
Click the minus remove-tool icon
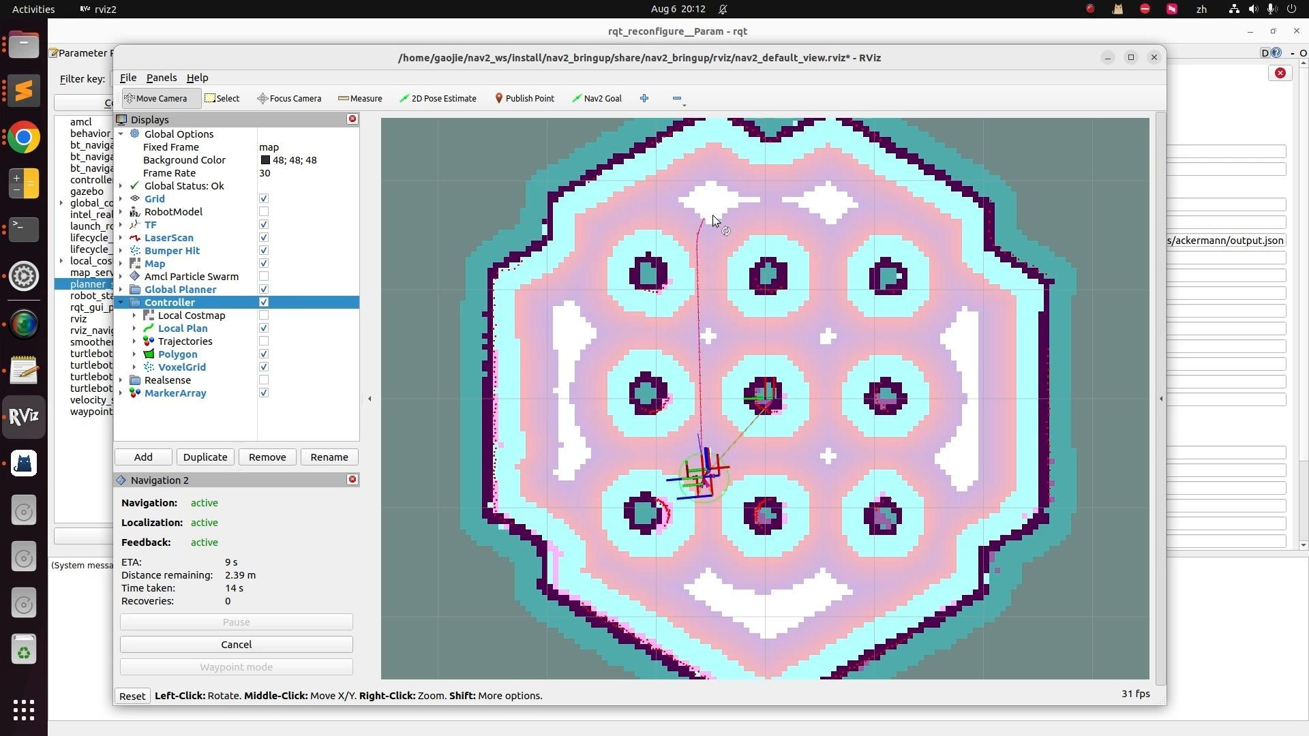(676, 98)
